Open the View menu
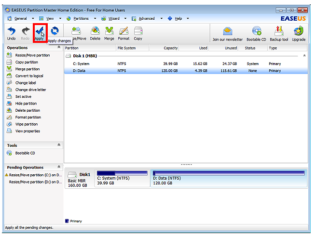 click(x=50, y=18)
